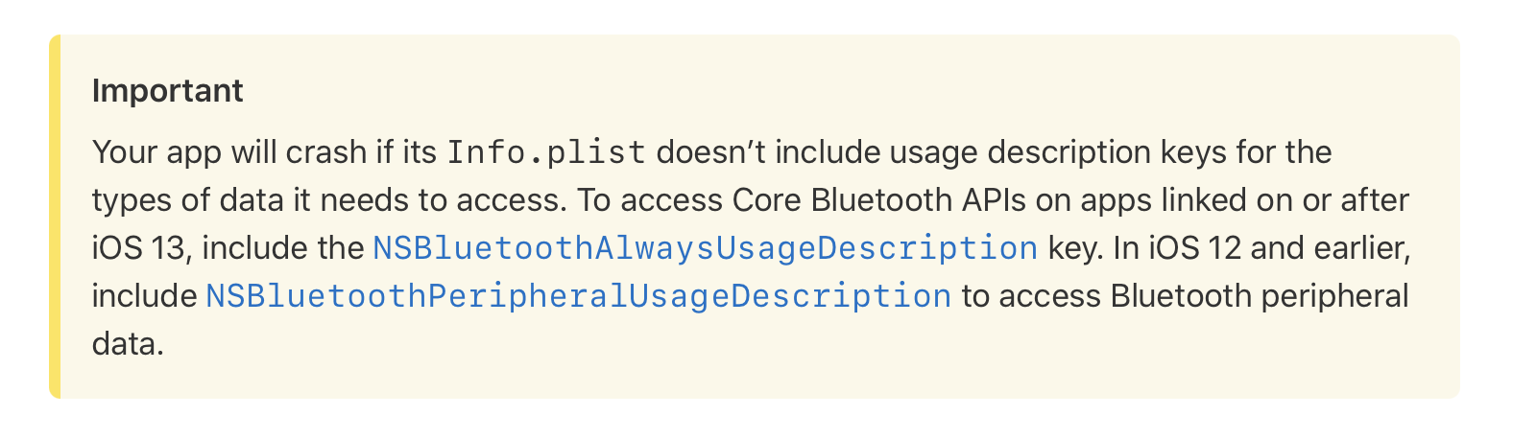Click the yellow accent bar of the callout
The image size is (1513, 439).
(55, 217)
